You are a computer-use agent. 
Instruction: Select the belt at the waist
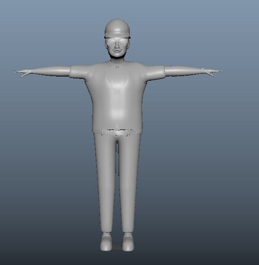click(x=117, y=132)
